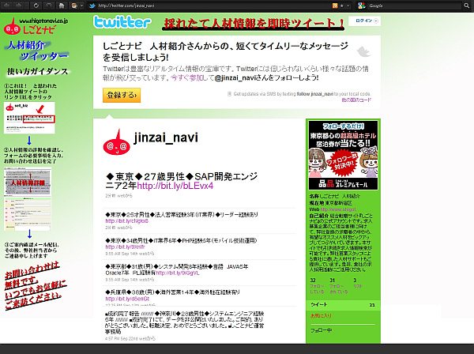Open dropdown arrow beside the cup icon
The width and height of the screenshot is (474, 354).
coord(81,6)
